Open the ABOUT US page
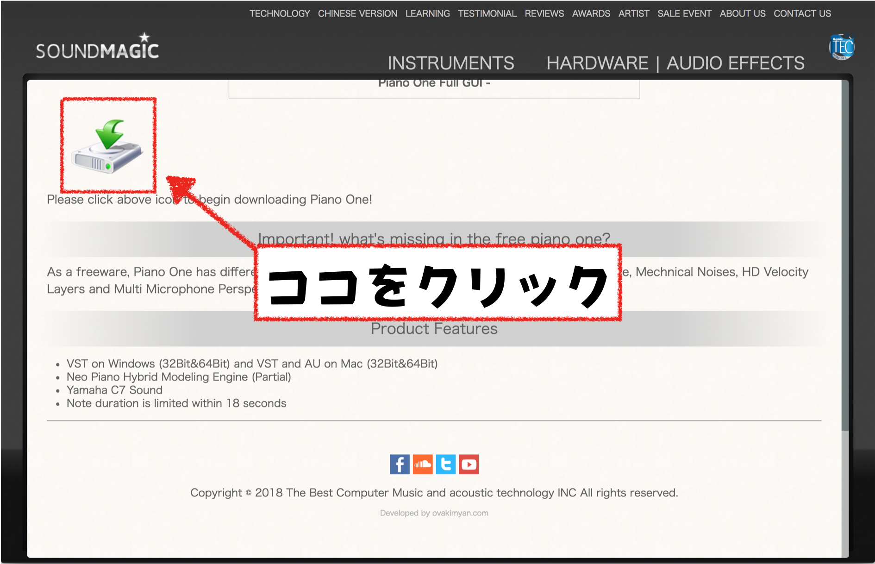 (x=743, y=13)
